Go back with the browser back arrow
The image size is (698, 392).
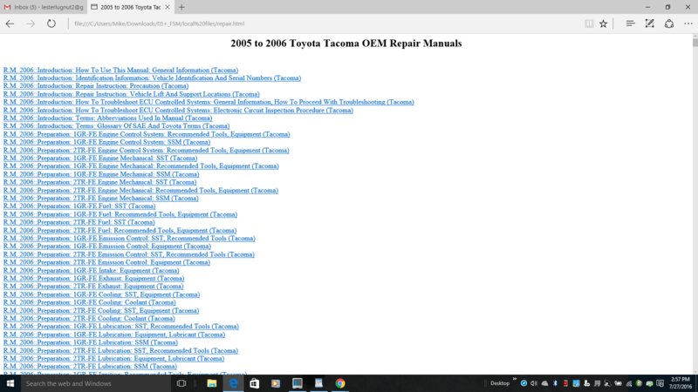[x=10, y=24]
